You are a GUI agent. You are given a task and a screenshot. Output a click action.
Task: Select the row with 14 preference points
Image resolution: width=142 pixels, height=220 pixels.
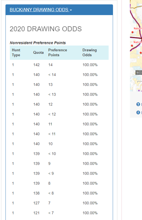(59, 65)
